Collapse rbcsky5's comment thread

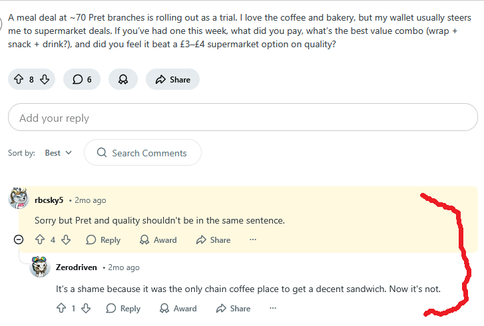(19, 240)
